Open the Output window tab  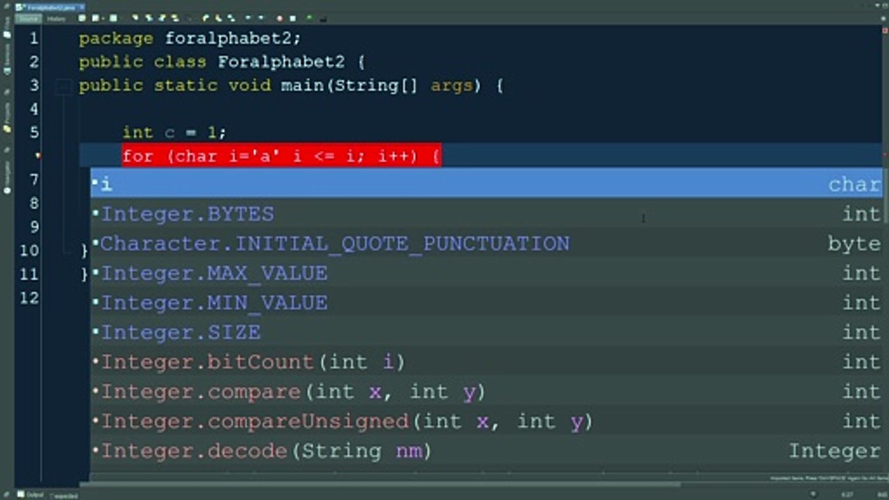(30, 494)
